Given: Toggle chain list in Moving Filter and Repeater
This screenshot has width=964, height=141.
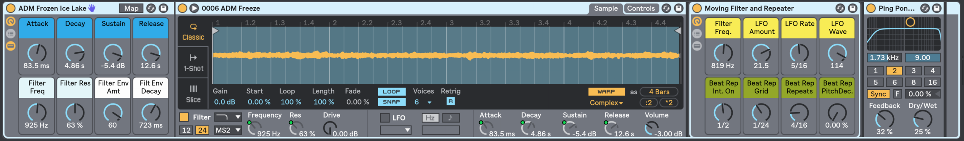Looking at the screenshot, I should [697, 34].
